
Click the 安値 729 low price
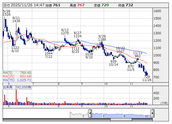tap(101, 5)
